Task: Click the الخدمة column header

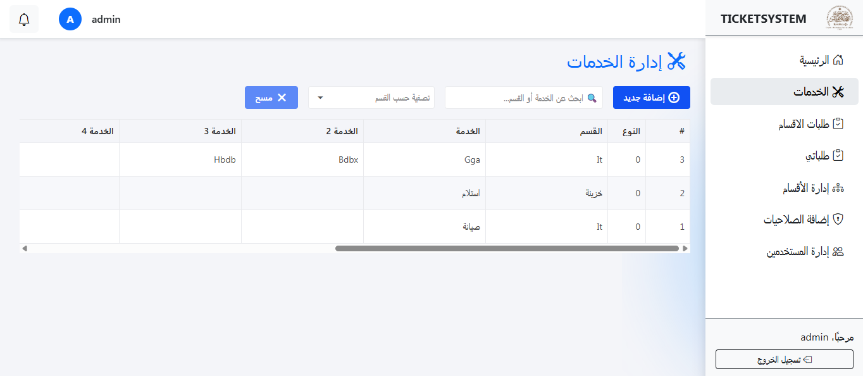Action: pyautogui.click(x=468, y=131)
